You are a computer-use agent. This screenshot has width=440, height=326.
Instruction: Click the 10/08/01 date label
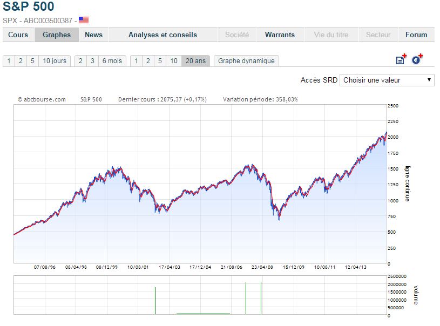pyautogui.click(x=138, y=267)
